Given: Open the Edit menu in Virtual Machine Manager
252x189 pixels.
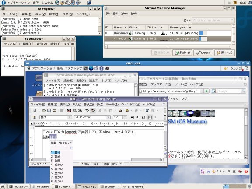Looking at the screenshot, I should pos(115,14).
